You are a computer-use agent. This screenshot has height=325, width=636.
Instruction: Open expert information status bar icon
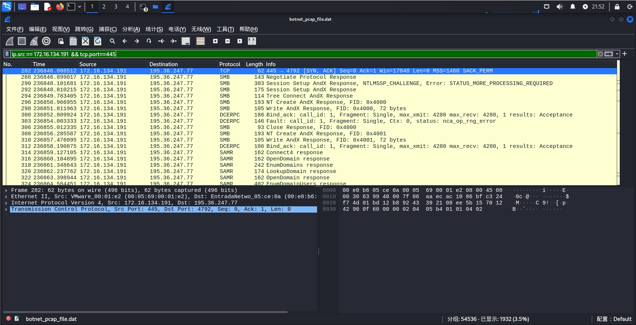[x=9, y=318]
